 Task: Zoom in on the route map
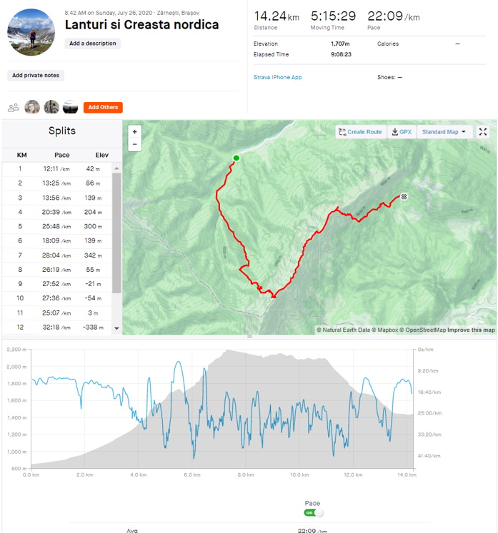pos(135,131)
